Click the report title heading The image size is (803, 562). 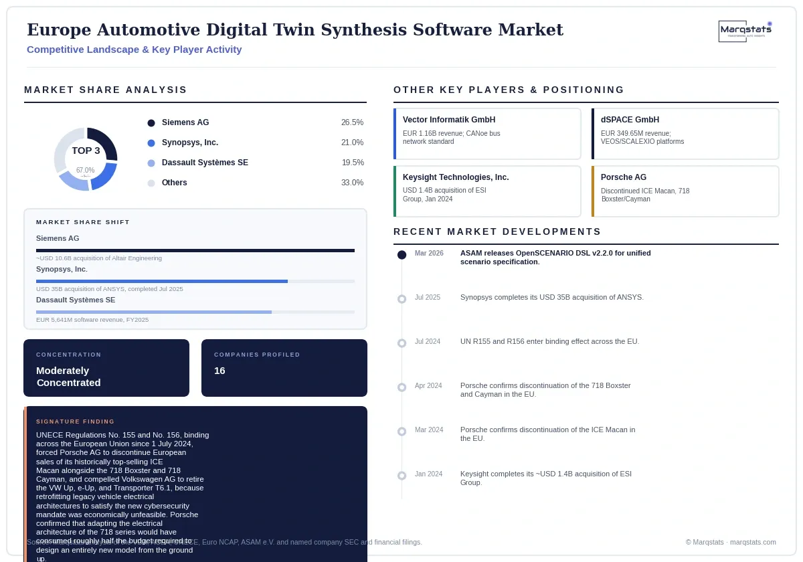(x=295, y=29)
